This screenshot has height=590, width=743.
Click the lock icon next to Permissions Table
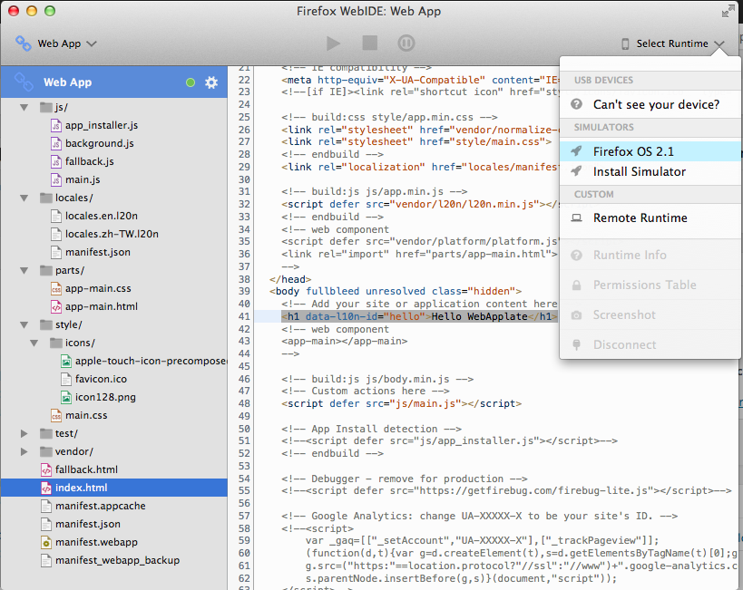(576, 285)
